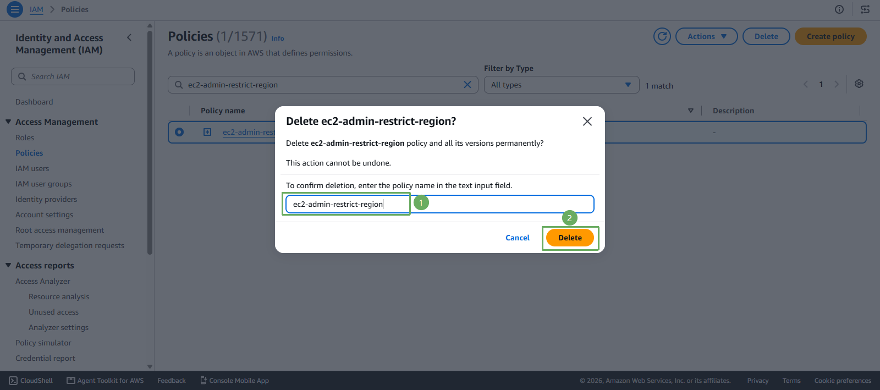The height and width of the screenshot is (390, 880).
Task: Focus the Search IAM field
Action: point(73,76)
